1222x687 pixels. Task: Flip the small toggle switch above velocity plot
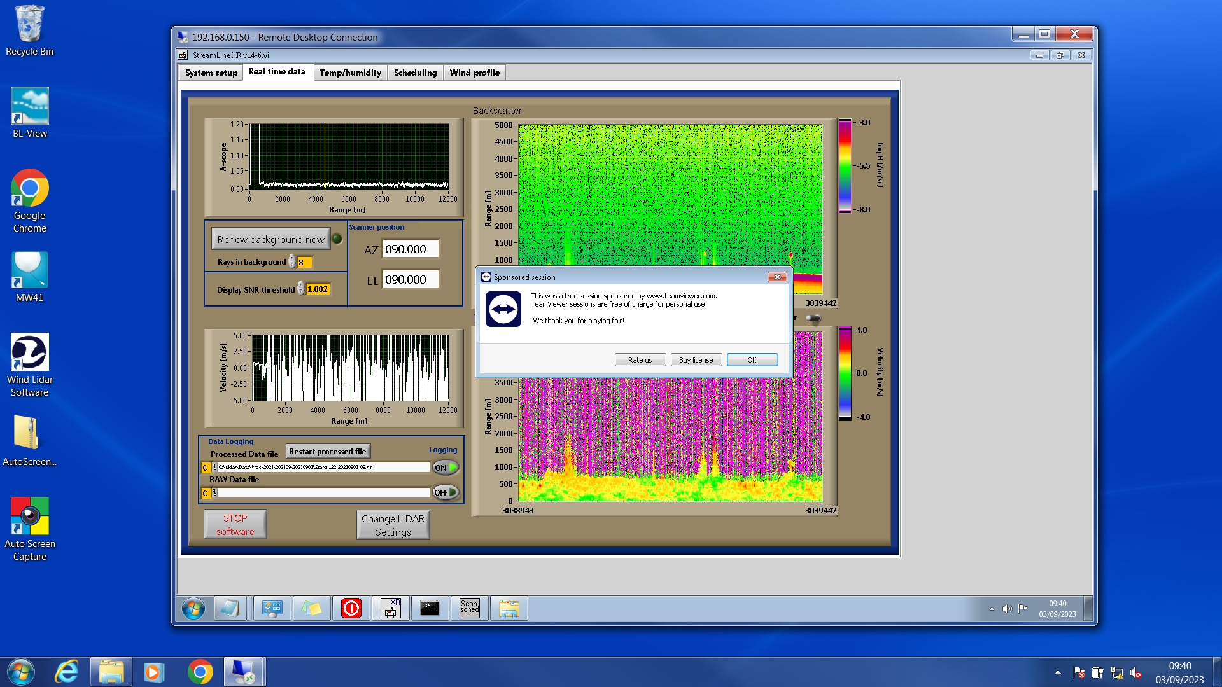pyautogui.click(x=813, y=318)
